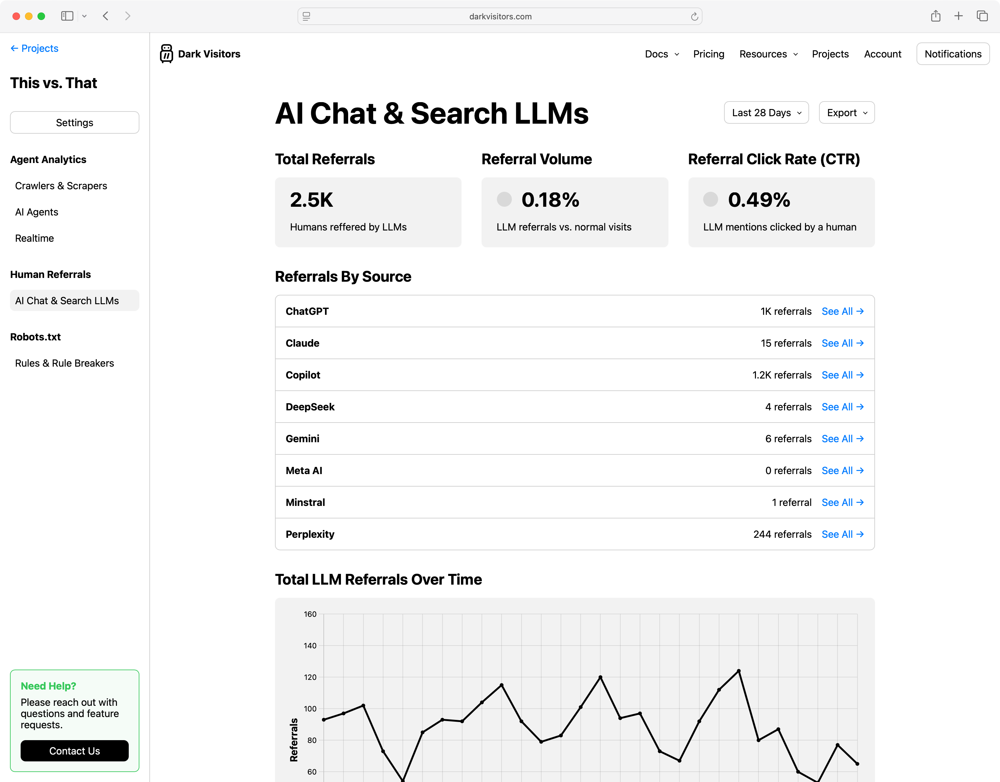Go back with the Safari back arrow
The width and height of the screenshot is (1000, 782).
click(106, 16)
